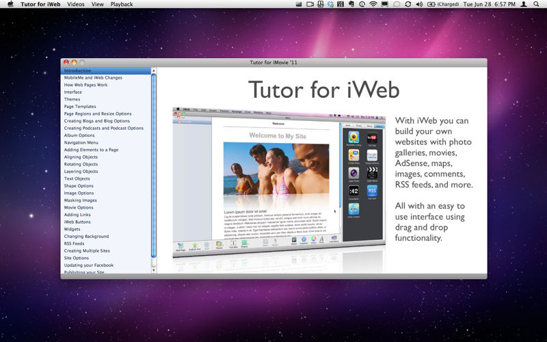
Task: Select the Masking Images lesson
Action: (x=80, y=200)
